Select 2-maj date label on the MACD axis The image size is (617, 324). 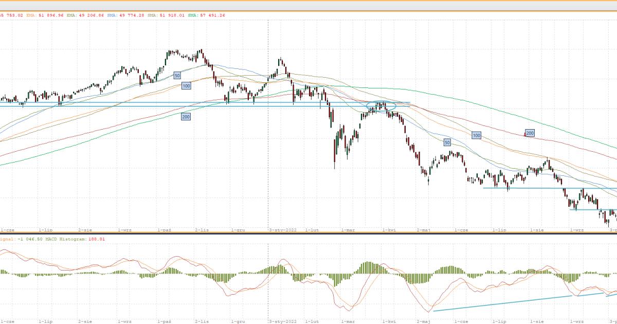coord(423,321)
